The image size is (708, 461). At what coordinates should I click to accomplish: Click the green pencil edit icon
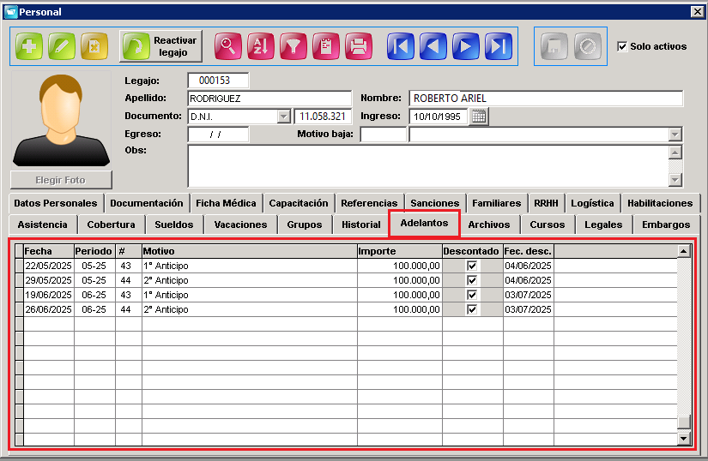click(62, 46)
